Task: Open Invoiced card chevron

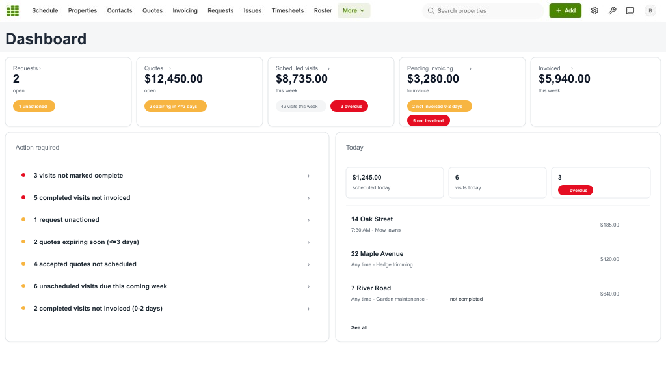Action: click(x=572, y=68)
